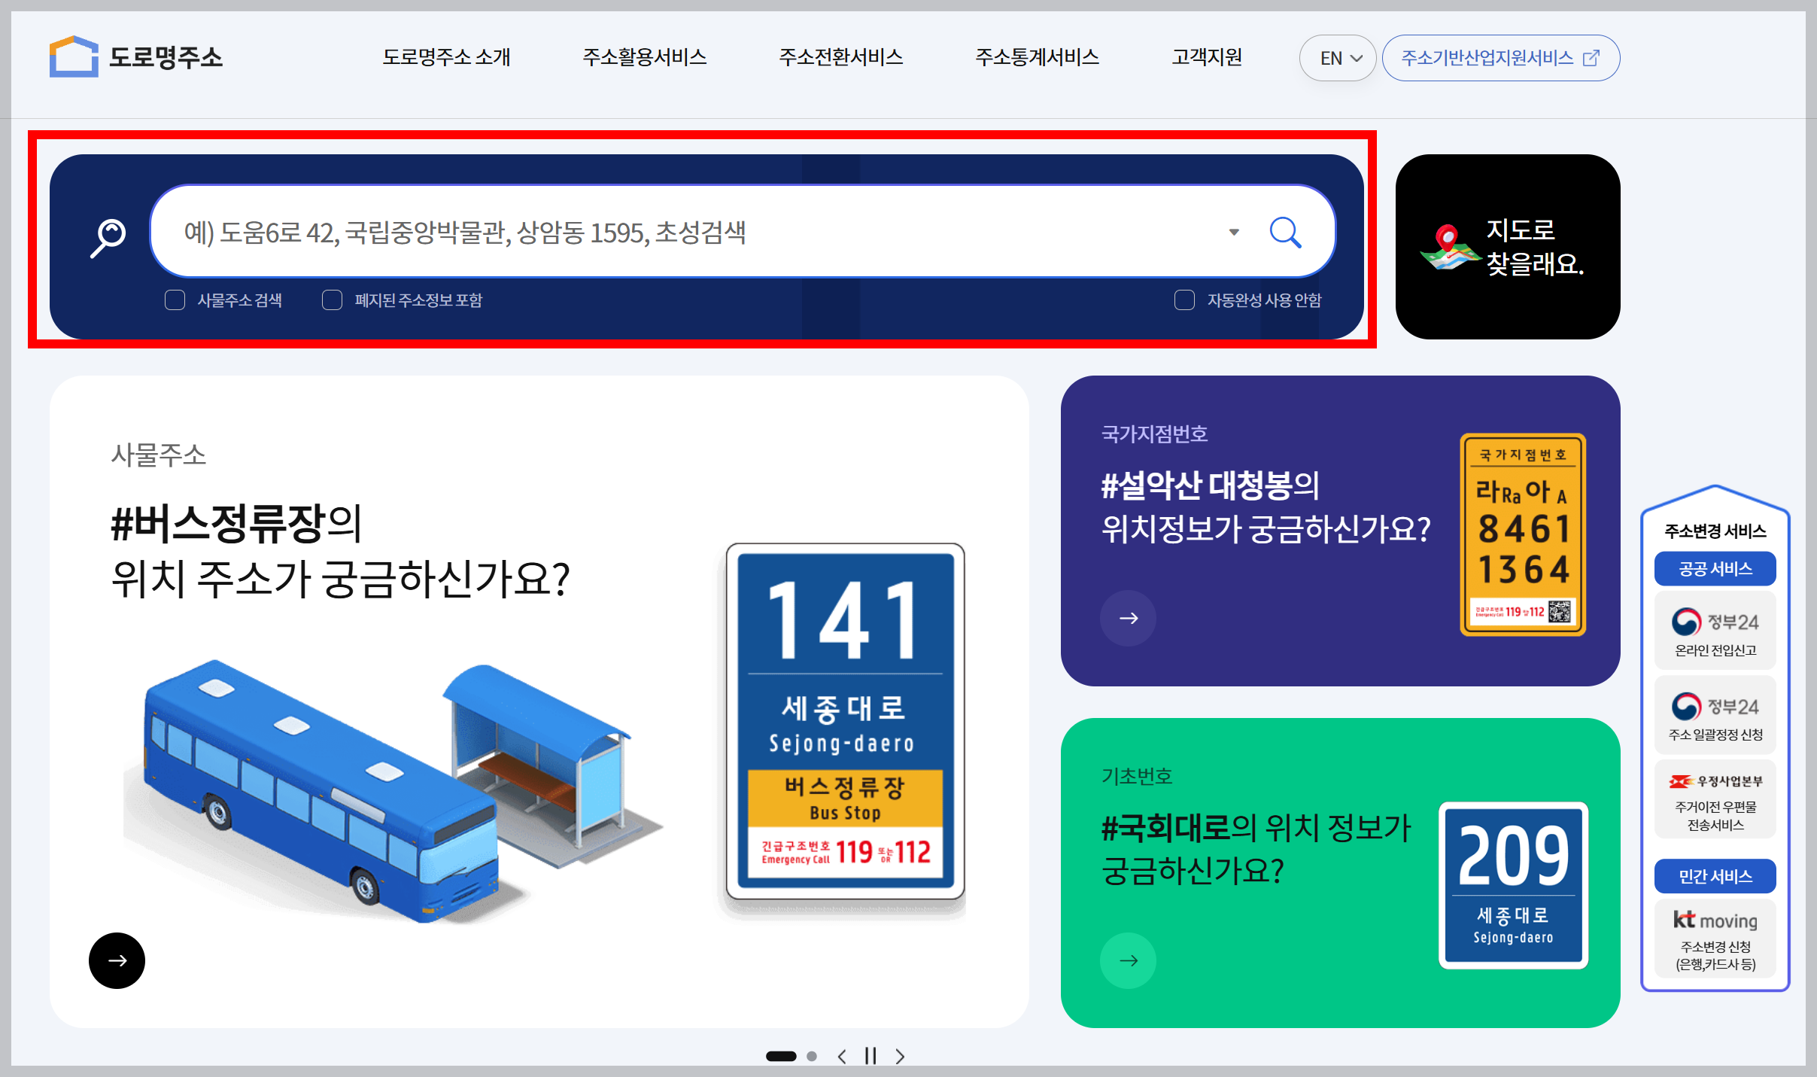Expand the search field suggestion dropdown arrow
The image size is (1817, 1077).
click(1232, 232)
